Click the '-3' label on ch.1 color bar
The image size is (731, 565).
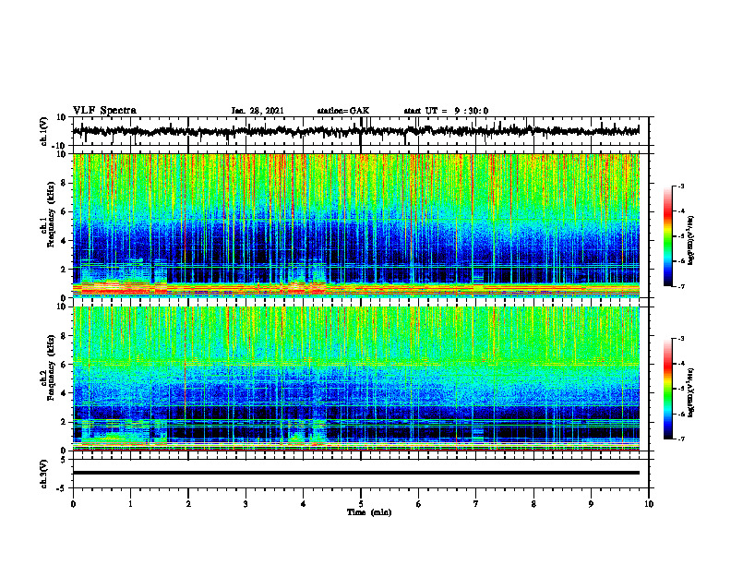tap(680, 186)
